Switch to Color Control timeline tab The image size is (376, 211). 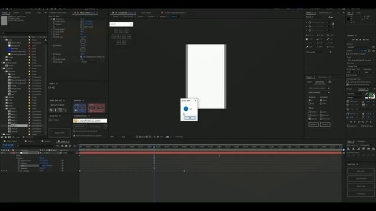coord(12,141)
